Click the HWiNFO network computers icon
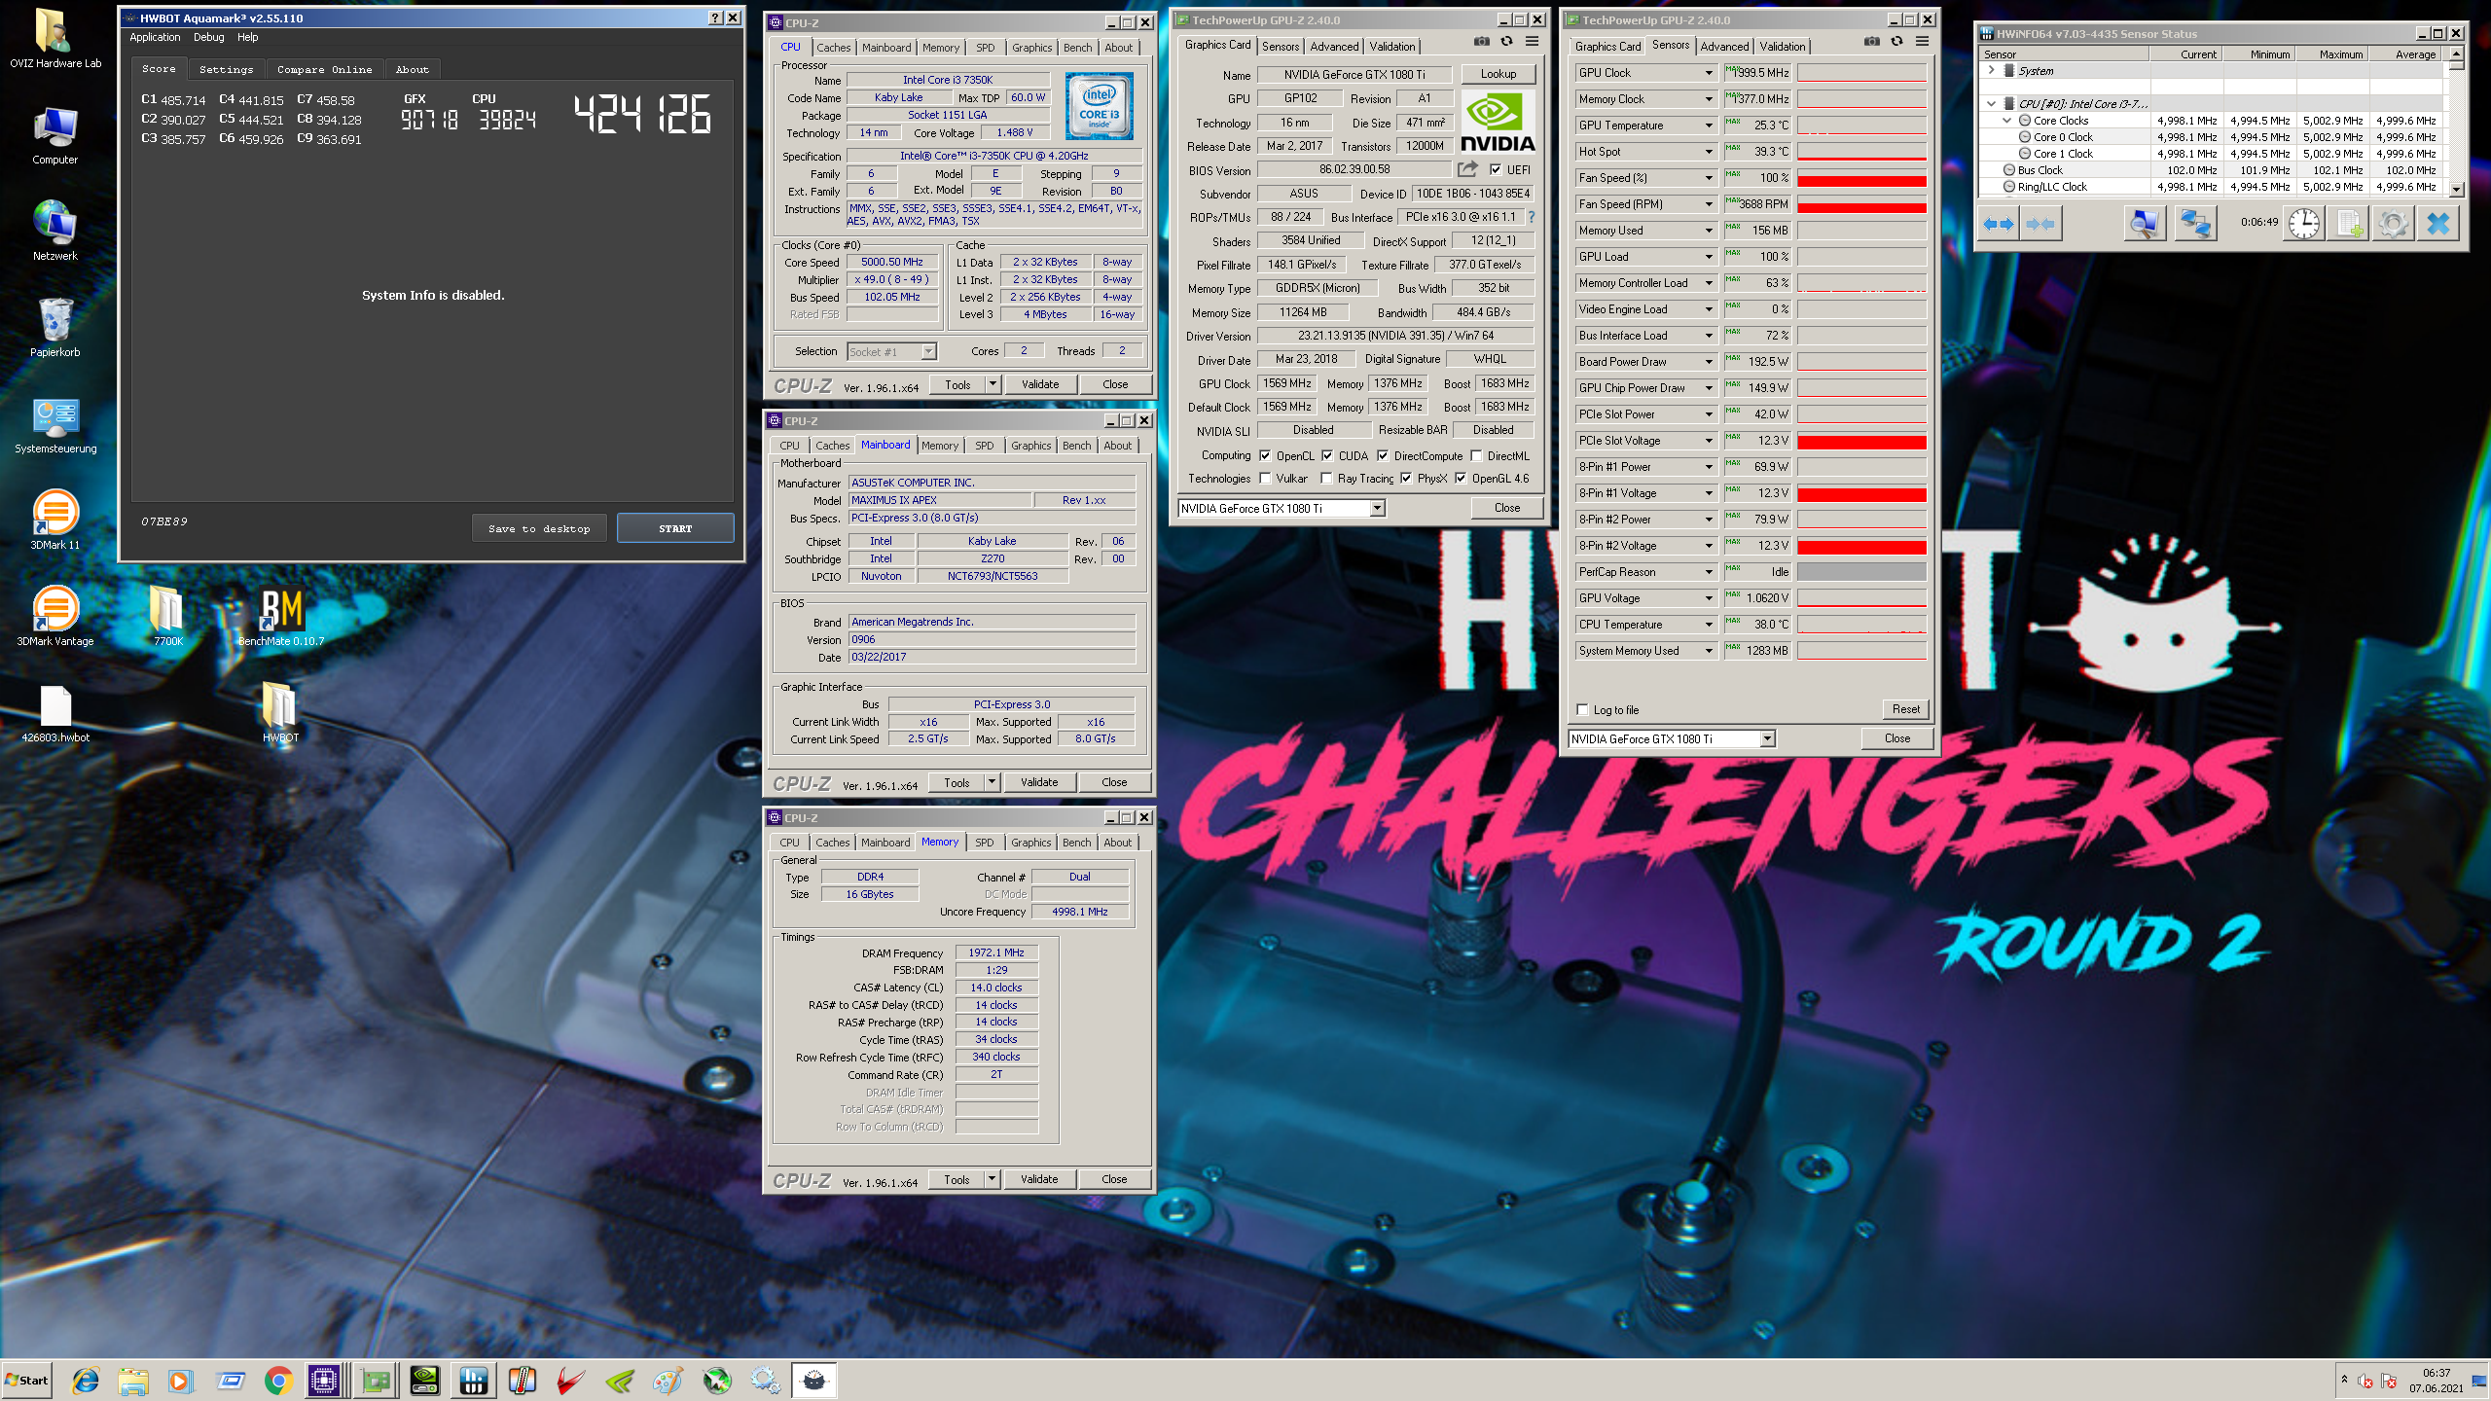Screen dimensions: 2491x1401 (x=2194, y=224)
